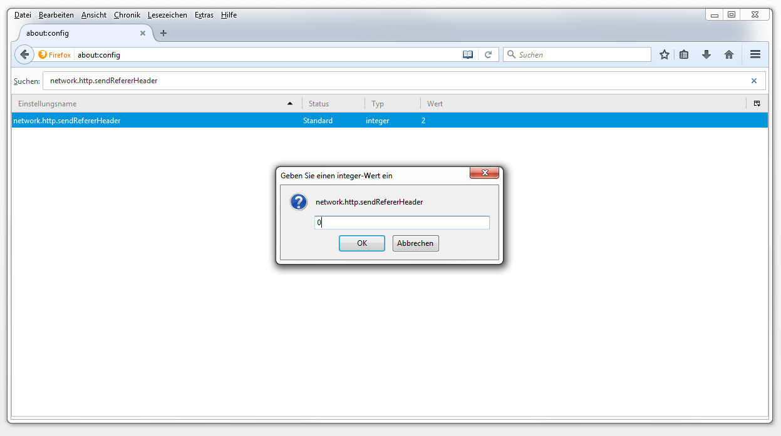Go back with the back arrow button
781x436 pixels.
pyautogui.click(x=24, y=54)
